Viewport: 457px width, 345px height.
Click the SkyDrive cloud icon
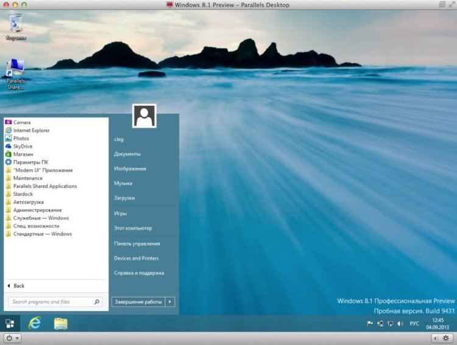pyautogui.click(x=9, y=146)
